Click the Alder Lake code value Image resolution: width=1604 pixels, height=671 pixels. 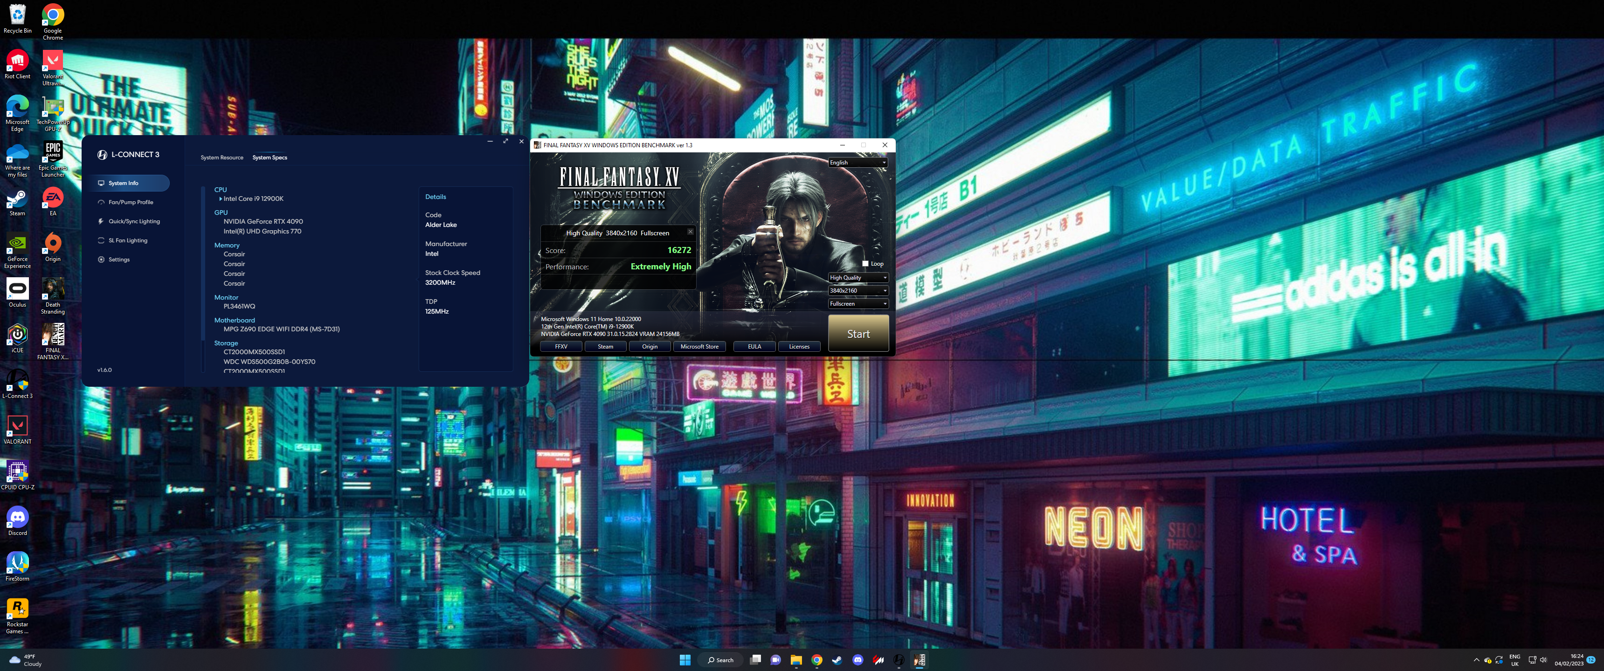tap(441, 226)
